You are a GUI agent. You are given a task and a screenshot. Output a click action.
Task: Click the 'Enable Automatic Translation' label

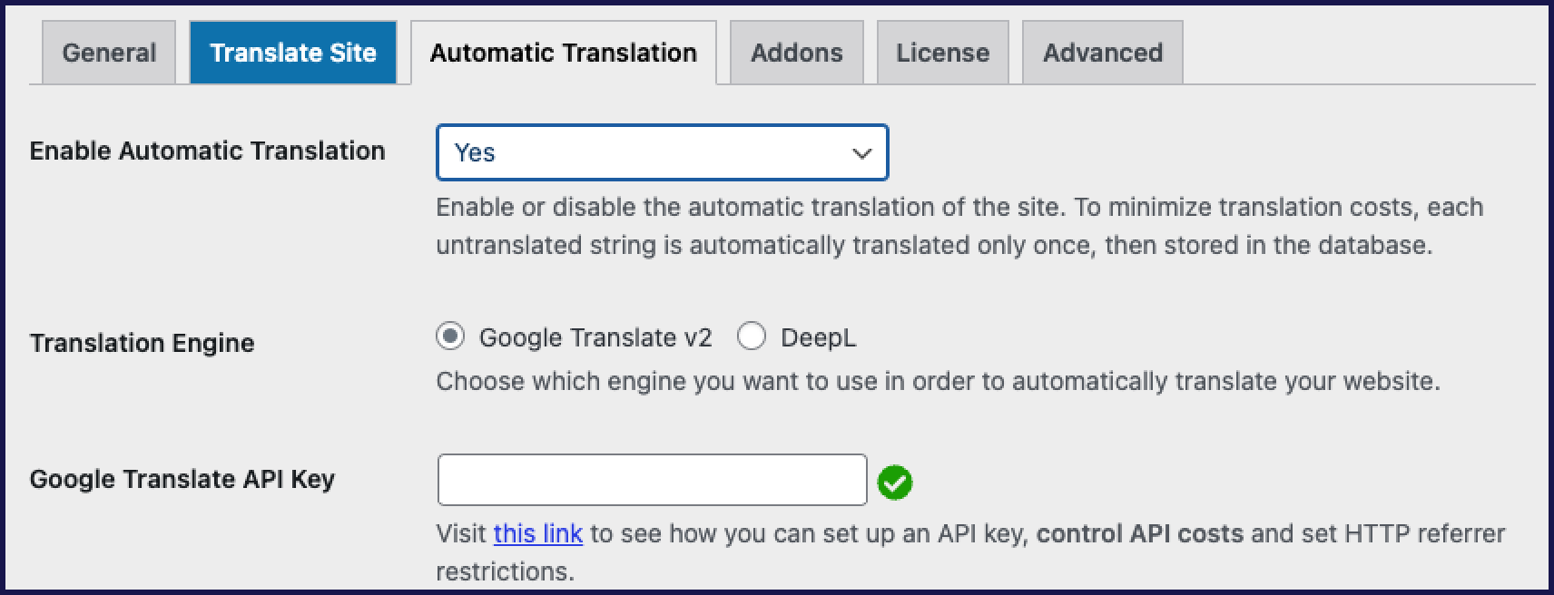pos(208,151)
